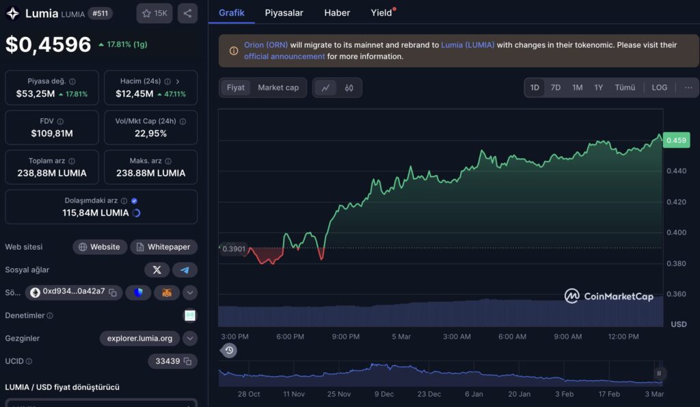
Task: Set chart range to 1Y
Action: click(x=599, y=88)
